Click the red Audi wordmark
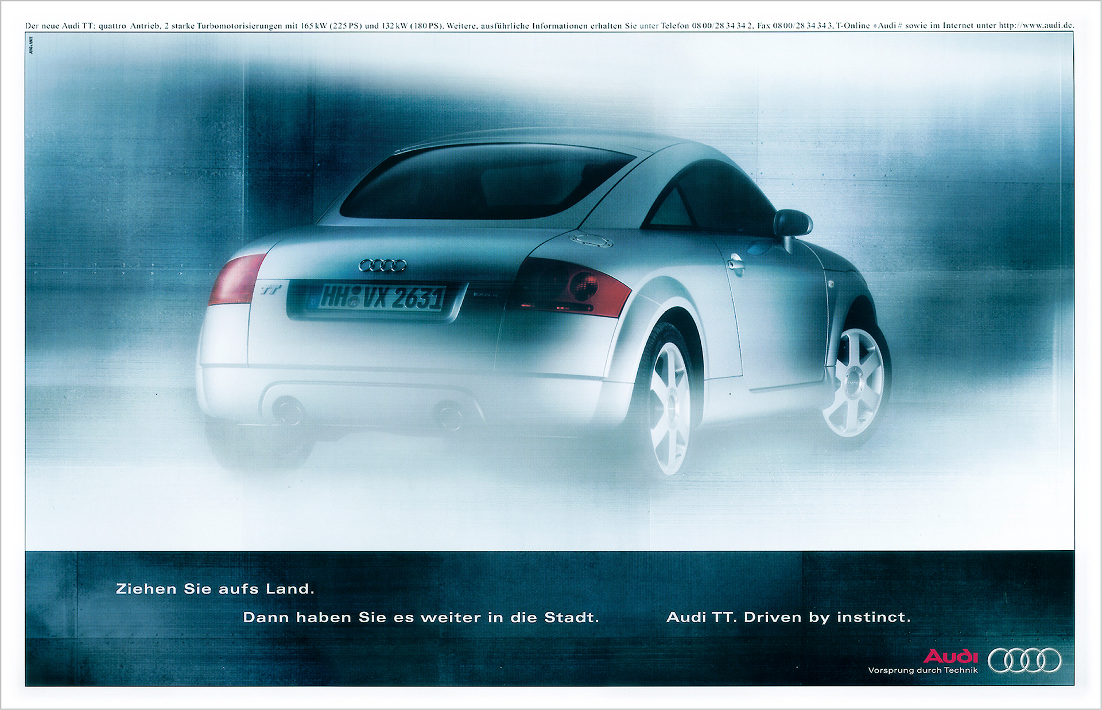Image resolution: width=1102 pixels, height=710 pixels. pyautogui.click(x=950, y=656)
